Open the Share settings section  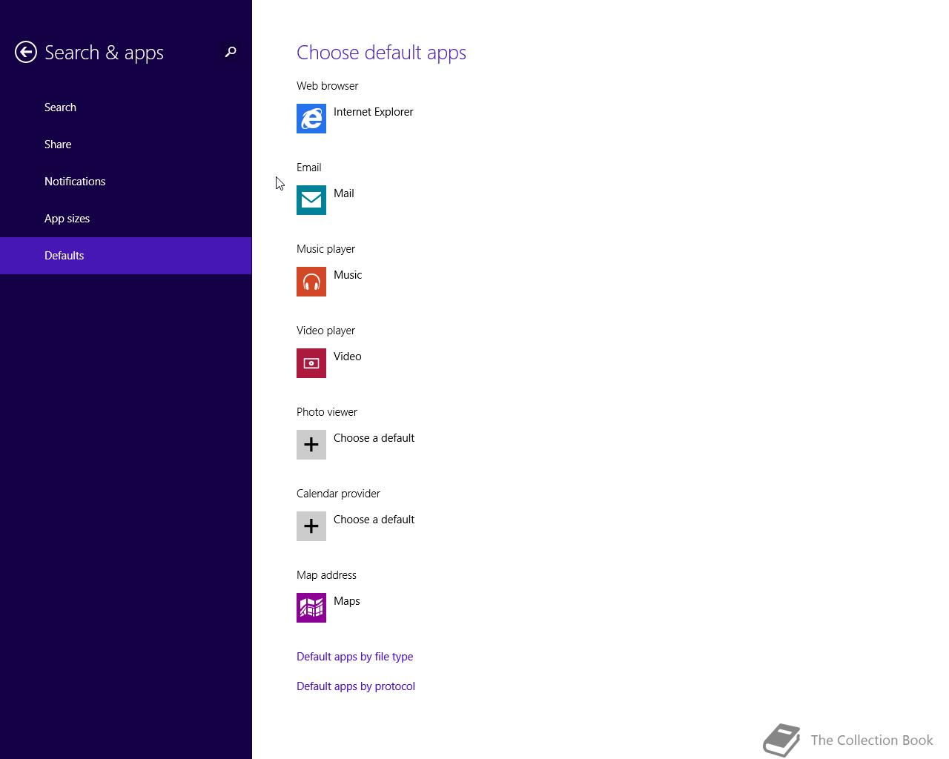pos(126,145)
